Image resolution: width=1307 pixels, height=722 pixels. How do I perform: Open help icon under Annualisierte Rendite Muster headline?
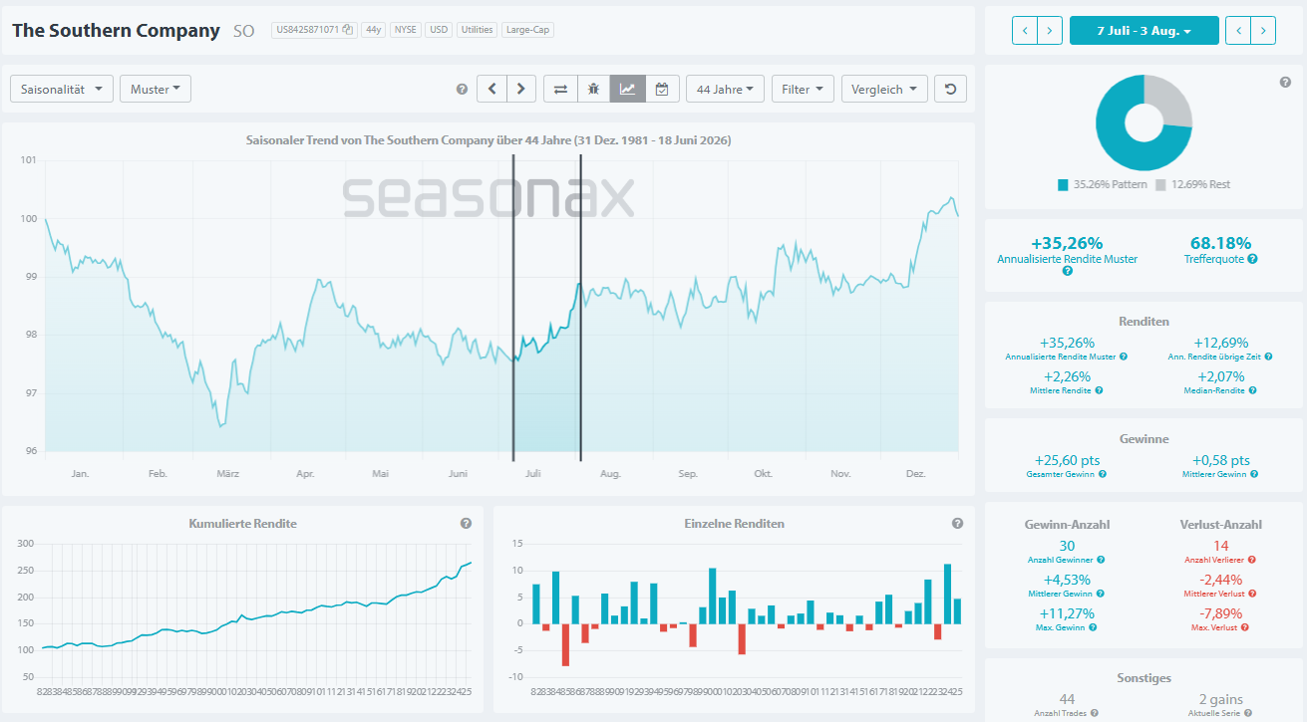click(1067, 271)
